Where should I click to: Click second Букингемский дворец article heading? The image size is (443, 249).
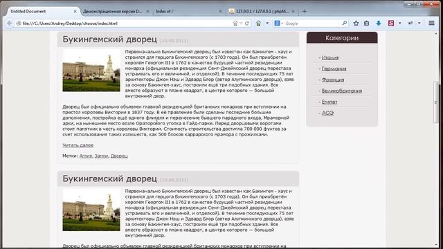[109, 178]
